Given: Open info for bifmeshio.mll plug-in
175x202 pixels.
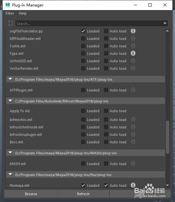Looking at the screenshot, I should point(133,119).
